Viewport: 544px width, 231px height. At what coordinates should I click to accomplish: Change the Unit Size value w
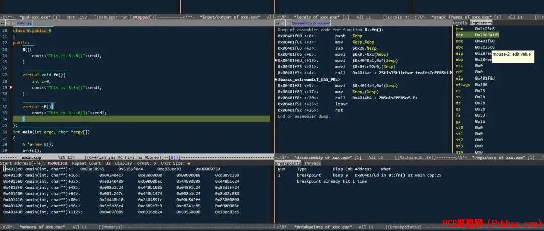click(189, 163)
